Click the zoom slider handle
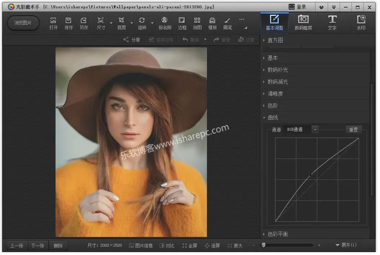The height and width of the screenshot is (255, 380). [264, 245]
